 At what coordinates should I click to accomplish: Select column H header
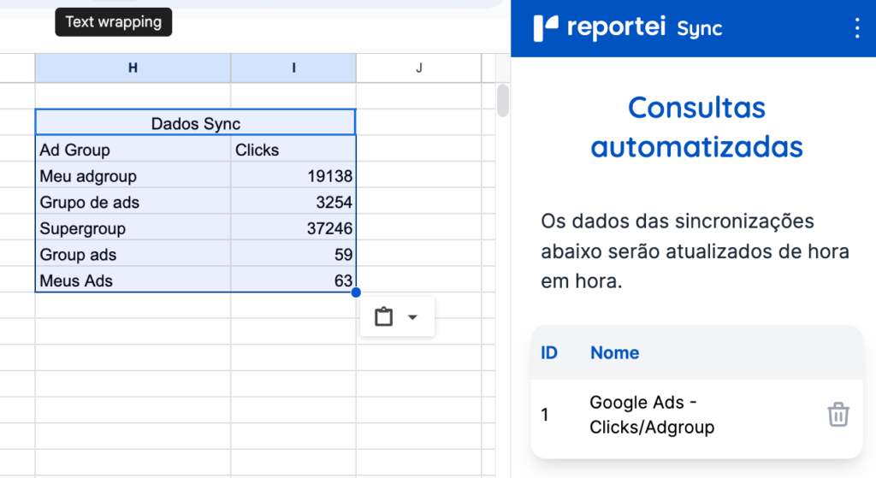(x=133, y=68)
